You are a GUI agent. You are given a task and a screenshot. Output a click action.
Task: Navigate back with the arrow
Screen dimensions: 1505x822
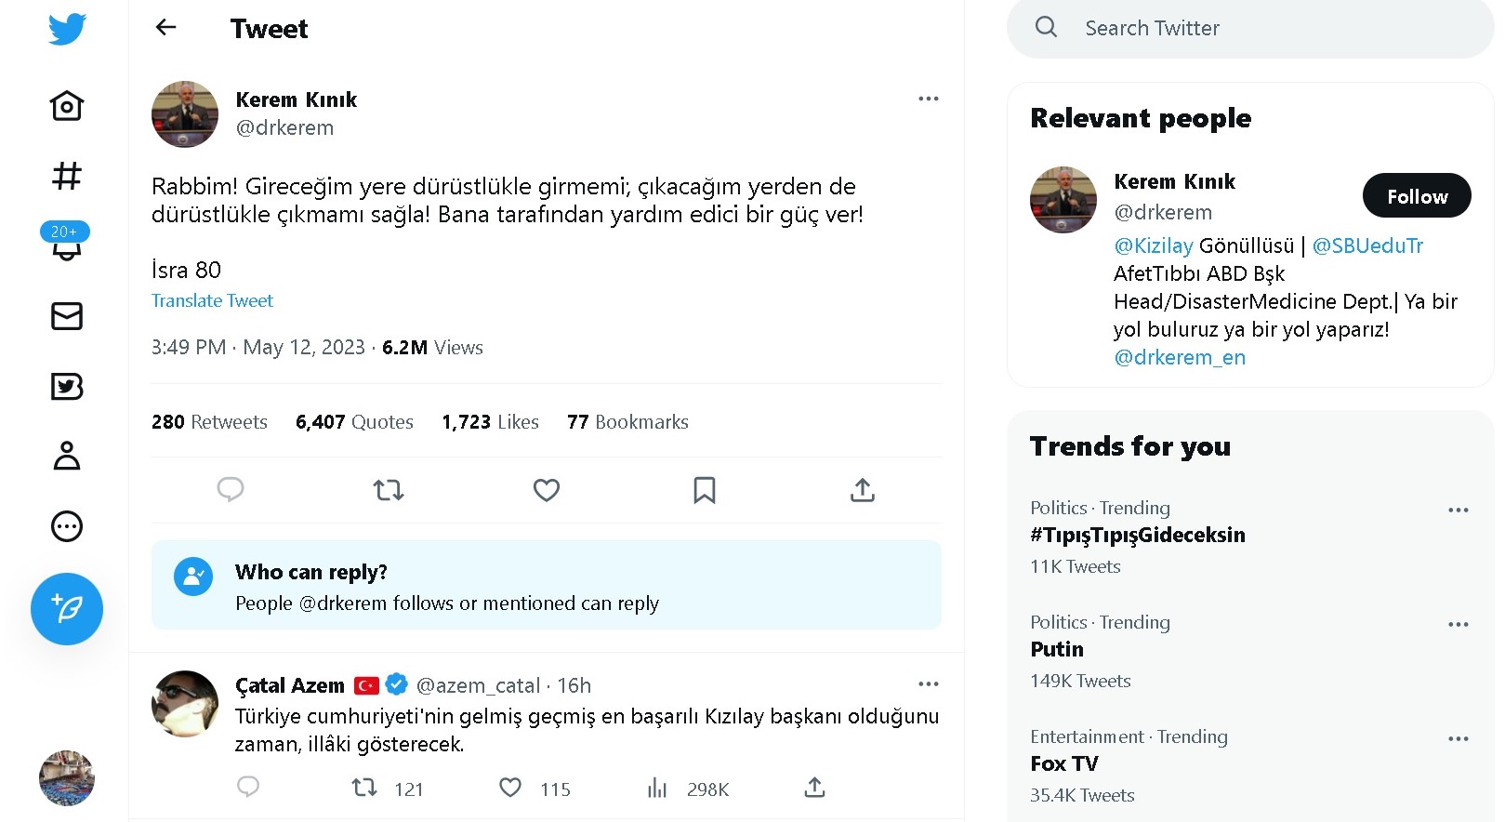(x=165, y=28)
